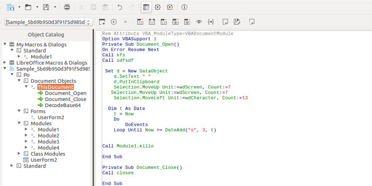
Task: Click the 'Call sdfsdf' code line
Action: (x=118, y=60)
